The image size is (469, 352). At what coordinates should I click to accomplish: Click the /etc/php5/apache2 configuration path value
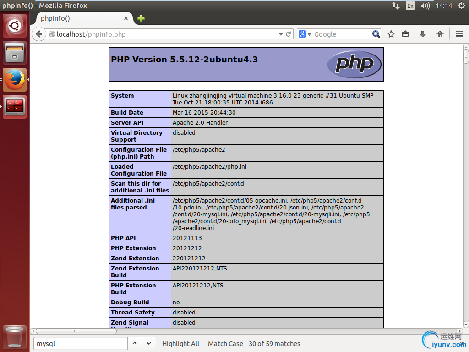[199, 150]
